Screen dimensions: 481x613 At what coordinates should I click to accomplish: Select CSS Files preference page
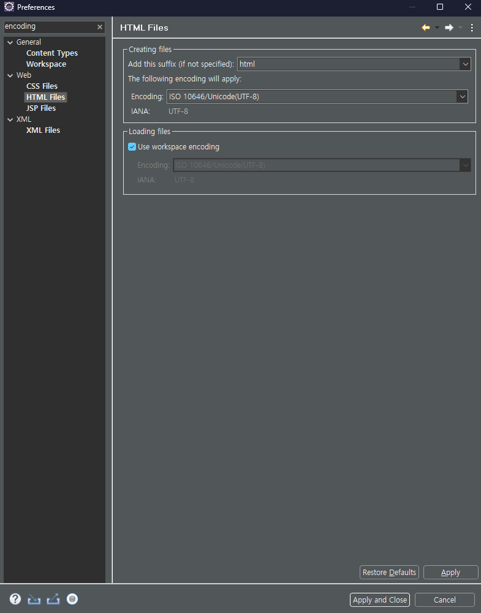(x=42, y=86)
